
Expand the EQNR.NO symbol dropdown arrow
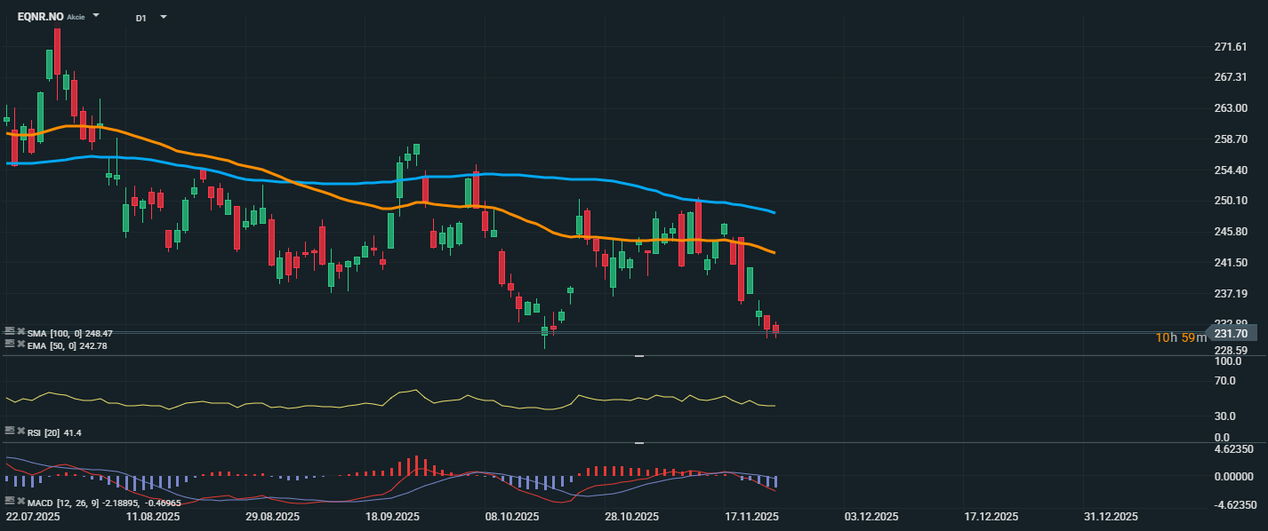coord(96,16)
